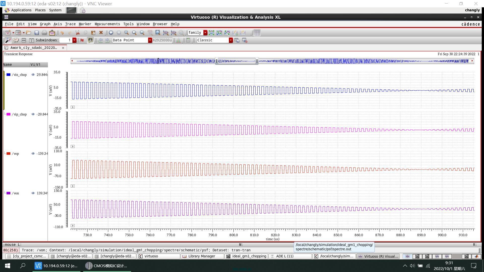Click the new window icon after Classic
This screenshot has height=272, width=484.
pos(237,40)
